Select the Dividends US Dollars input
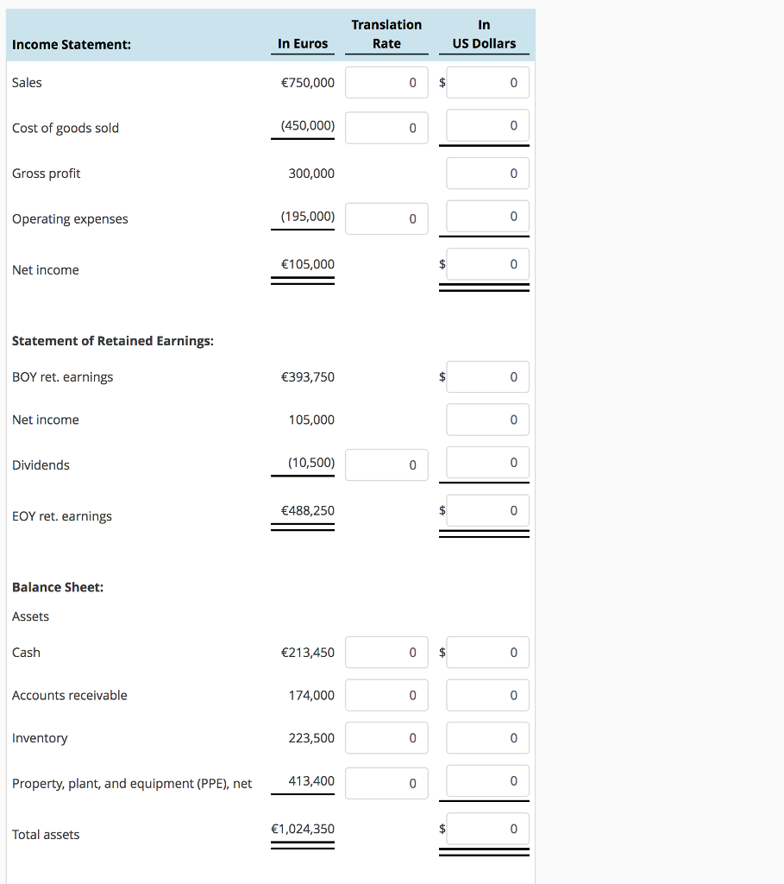The height and width of the screenshot is (884, 784). [487, 463]
